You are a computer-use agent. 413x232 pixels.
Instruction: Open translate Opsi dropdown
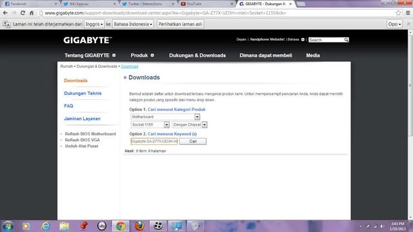394,24
